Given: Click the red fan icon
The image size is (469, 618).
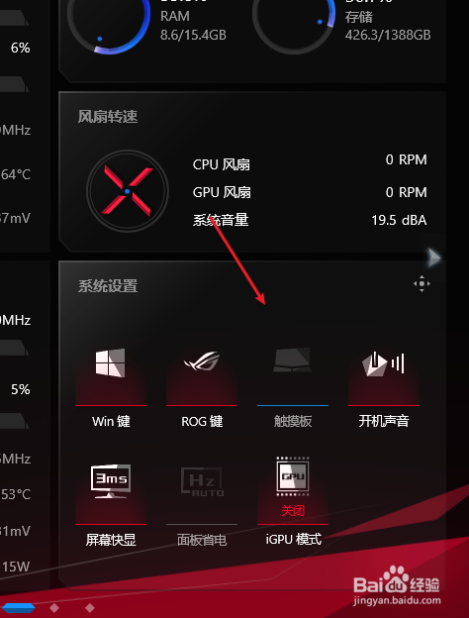Looking at the screenshot, I should point(128,191).
